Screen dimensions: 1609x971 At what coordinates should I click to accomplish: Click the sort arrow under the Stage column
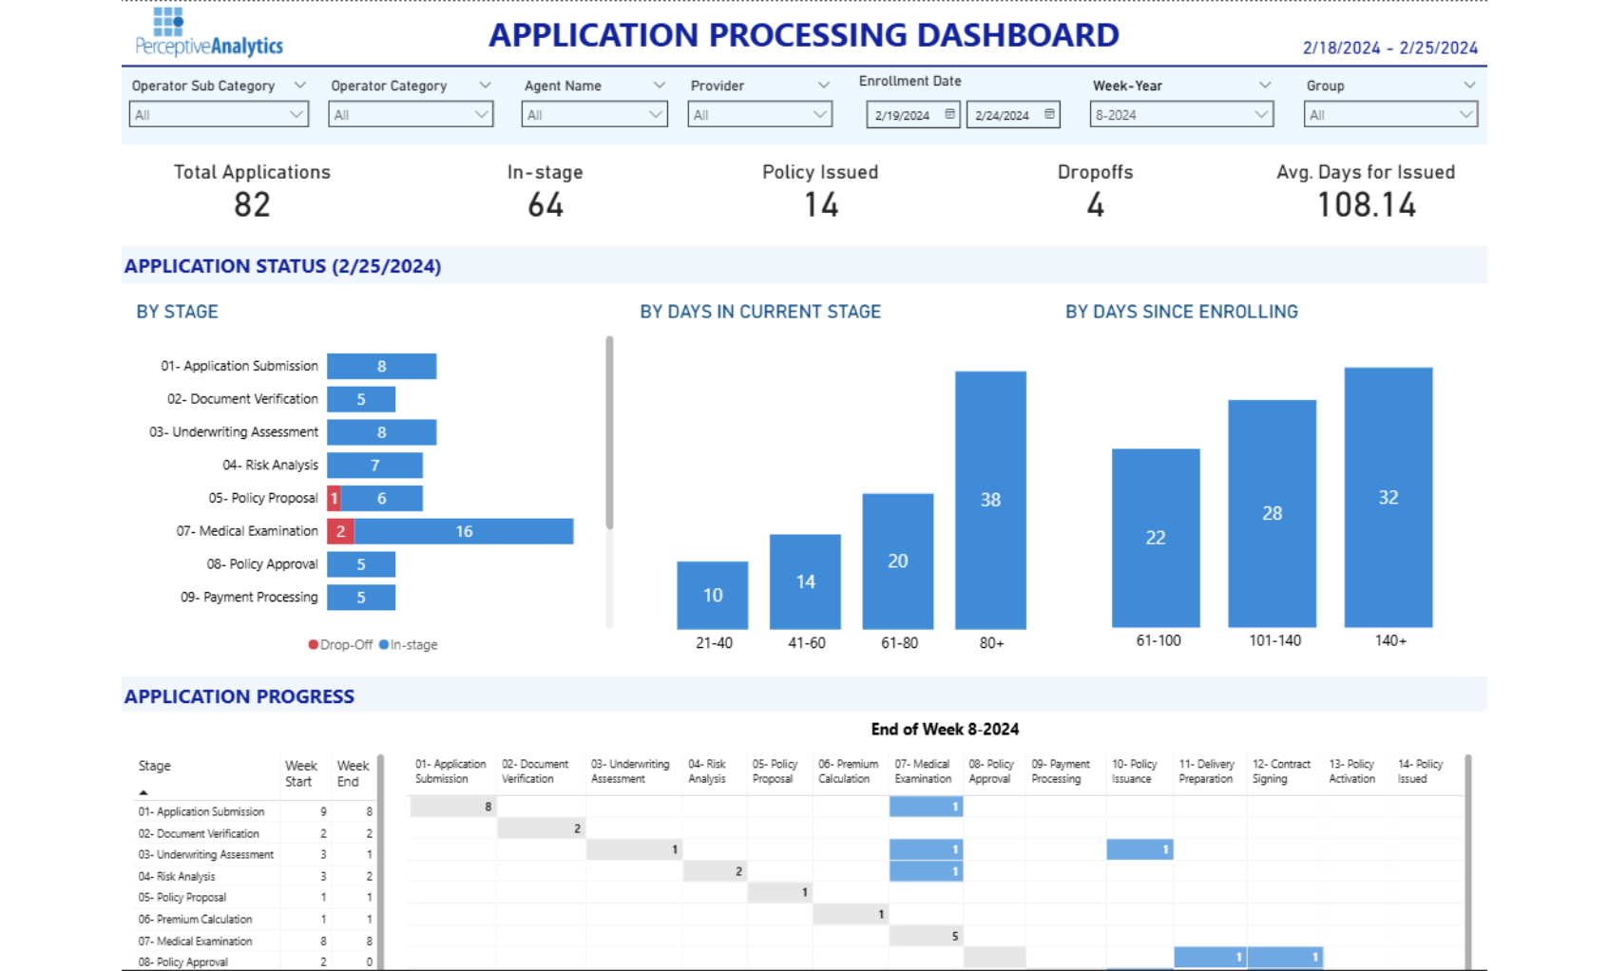144,792
